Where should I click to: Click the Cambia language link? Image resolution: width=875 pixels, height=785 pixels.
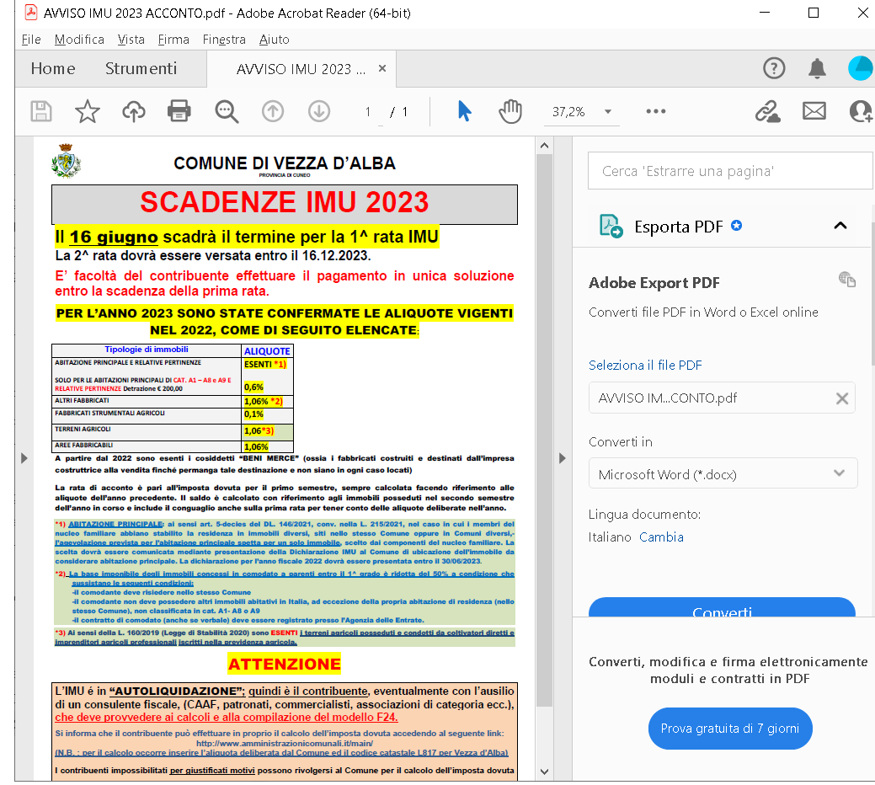click(661, 537)
